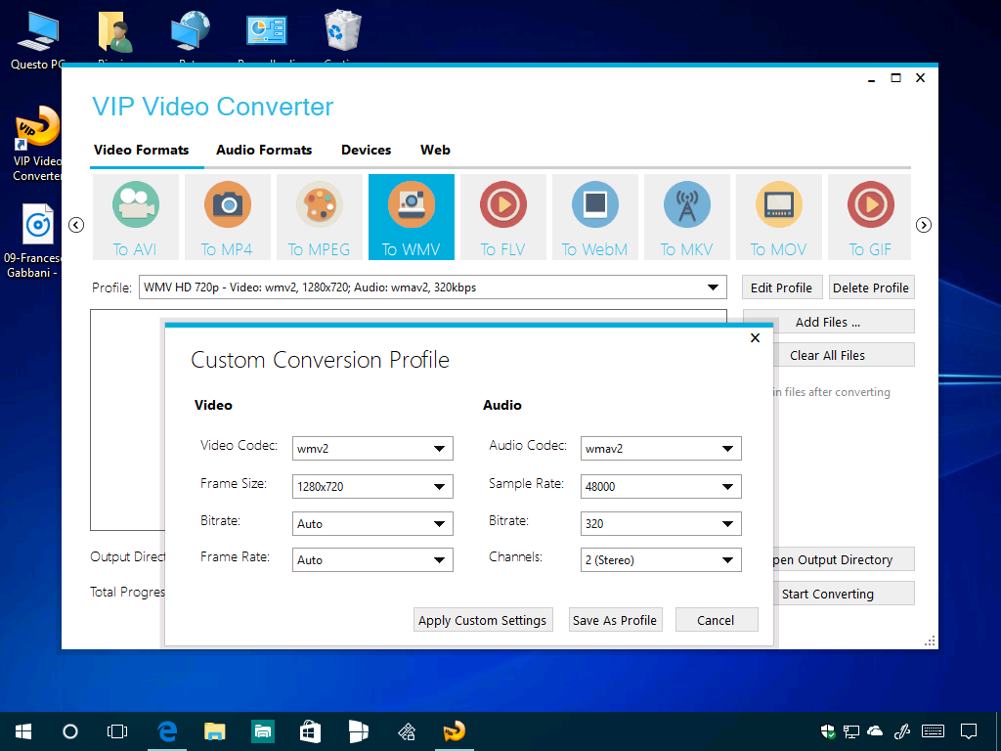Select the highlighted To WMV format
The height and width of the screenshot is (751, 1001).
412,217
